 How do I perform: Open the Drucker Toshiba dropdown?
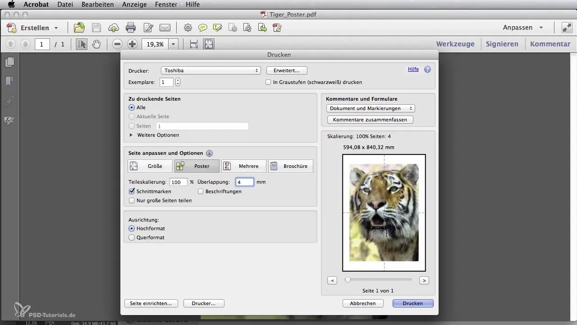coord(211,70)
